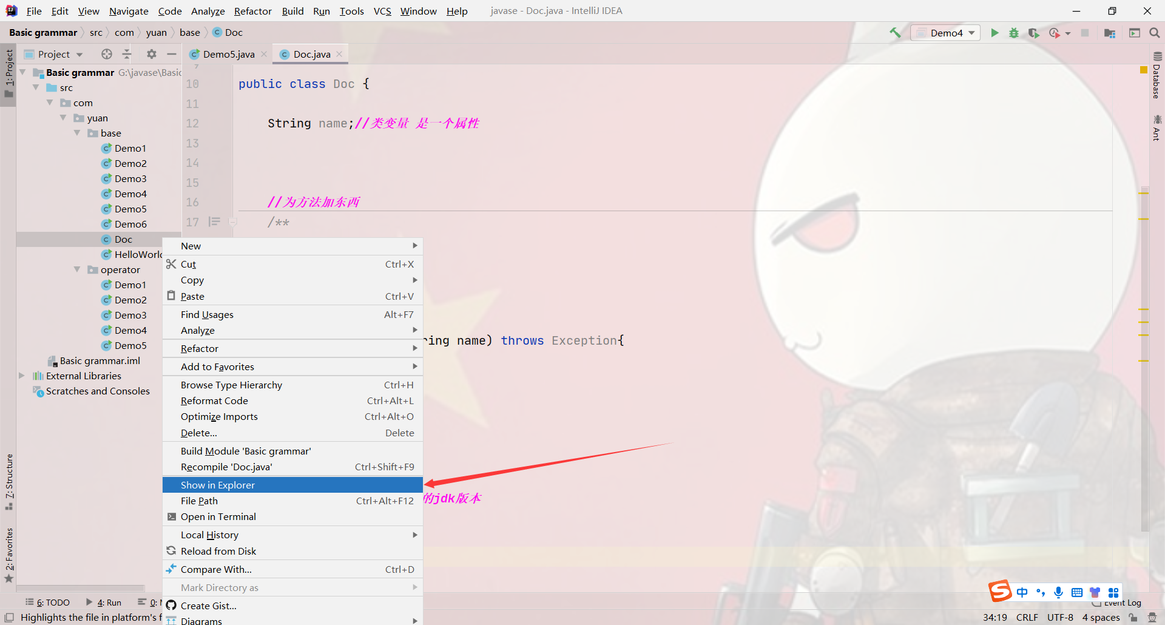
Task: Switch to the Demo5.java editor tab
Action: pos(228,54)
